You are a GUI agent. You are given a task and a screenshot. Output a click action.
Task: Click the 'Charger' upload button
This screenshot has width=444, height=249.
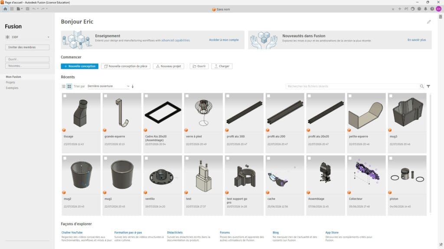click(x=222, y=66)
